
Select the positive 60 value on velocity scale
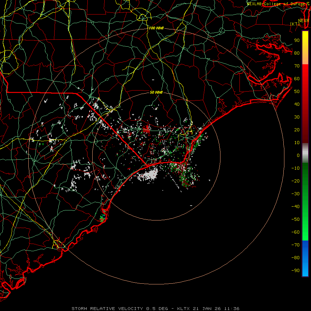coord(297,78)
